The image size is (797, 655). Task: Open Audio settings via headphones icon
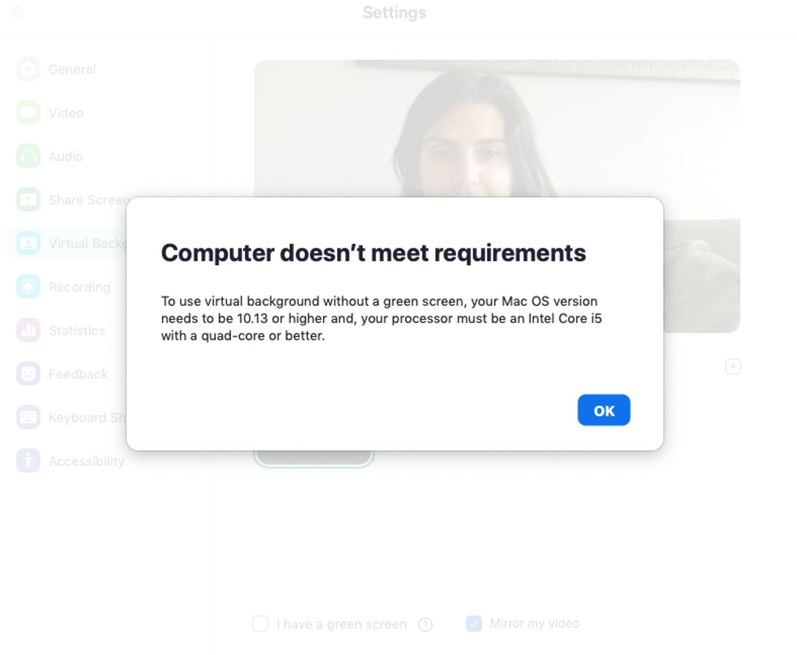point(28,156)
